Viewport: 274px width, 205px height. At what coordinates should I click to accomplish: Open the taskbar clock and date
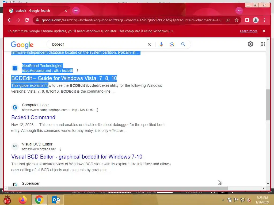[262, 200]
